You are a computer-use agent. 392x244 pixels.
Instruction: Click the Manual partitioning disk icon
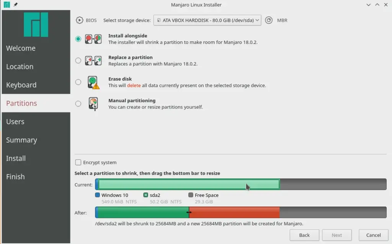[93, 104]
